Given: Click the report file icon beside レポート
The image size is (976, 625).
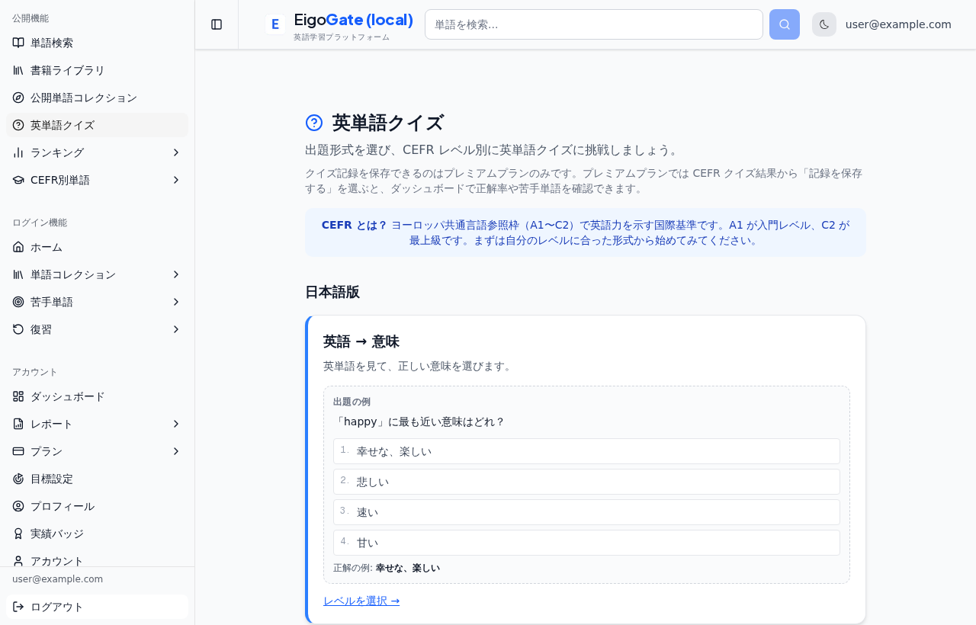Looking at the screenshot, I should 18,424.
